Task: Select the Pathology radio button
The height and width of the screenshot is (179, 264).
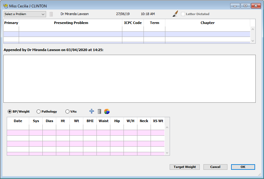Action: (x=38, y=111)
